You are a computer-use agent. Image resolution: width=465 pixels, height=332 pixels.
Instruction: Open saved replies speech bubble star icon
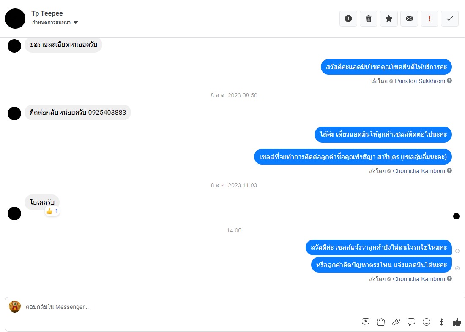(x=366, y=321)
